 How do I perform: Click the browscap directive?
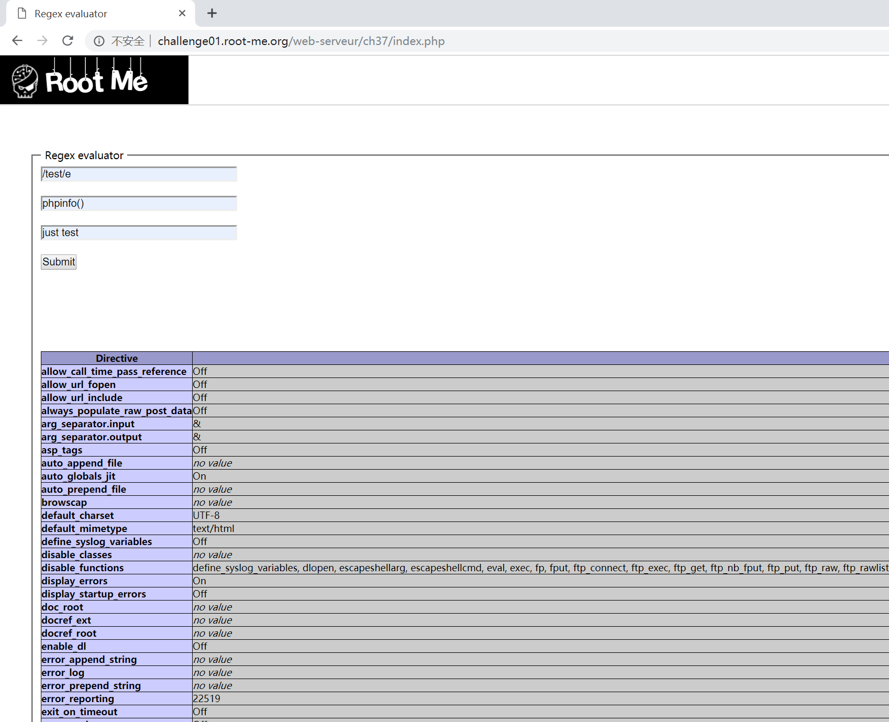point(64,502)
